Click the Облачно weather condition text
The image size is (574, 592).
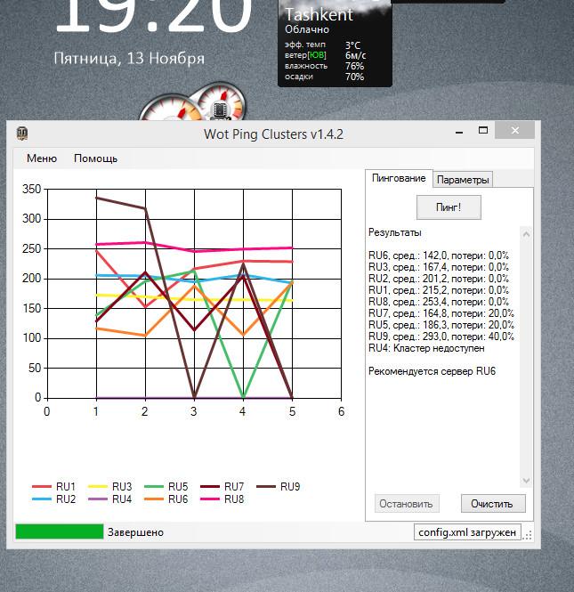[x=307, y=29]
